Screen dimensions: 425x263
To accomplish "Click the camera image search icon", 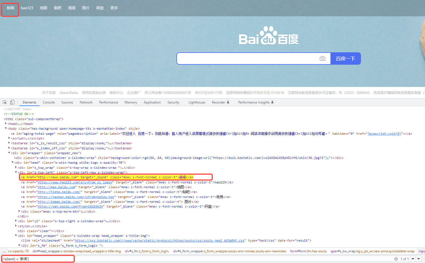I will [x=323, y=59].
